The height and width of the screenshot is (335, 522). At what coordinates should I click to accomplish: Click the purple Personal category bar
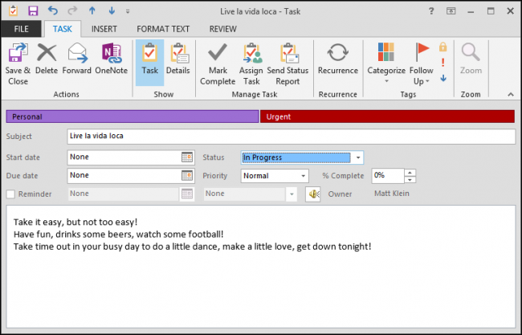(133, 116)
